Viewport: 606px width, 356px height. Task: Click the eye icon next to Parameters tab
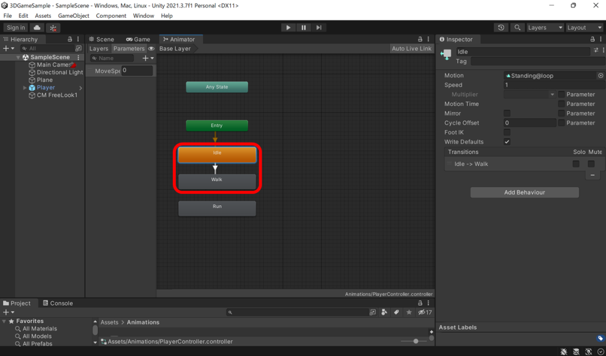tap(151, 48)
